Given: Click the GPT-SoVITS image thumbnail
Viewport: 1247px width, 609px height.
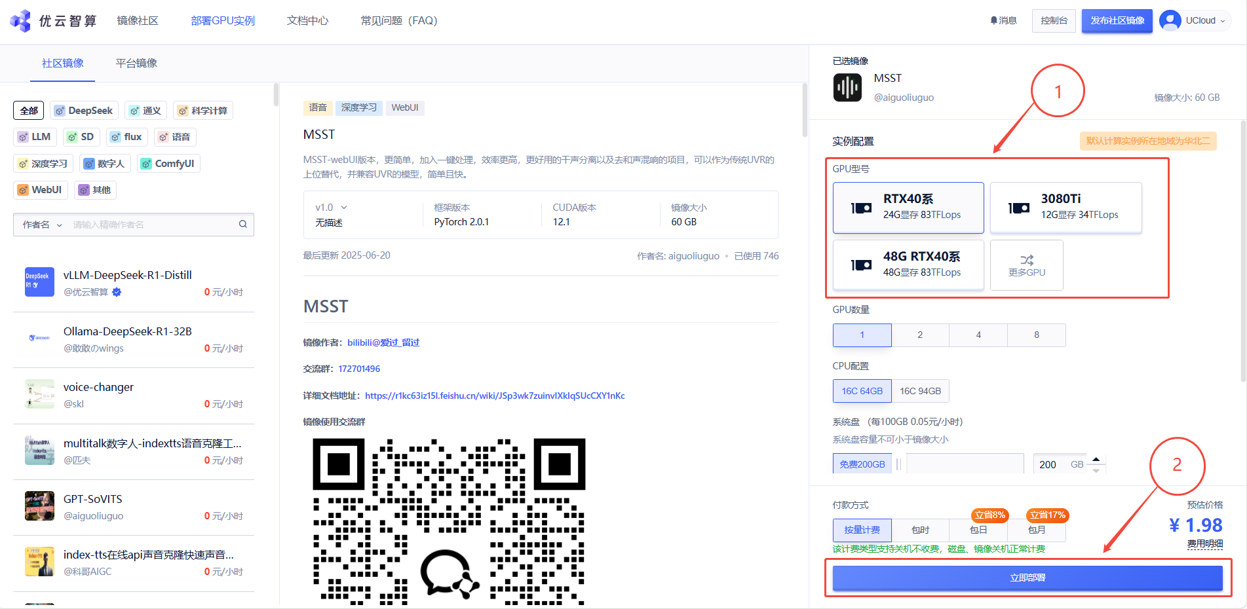Looking at the screenshot, I should 39,506.
